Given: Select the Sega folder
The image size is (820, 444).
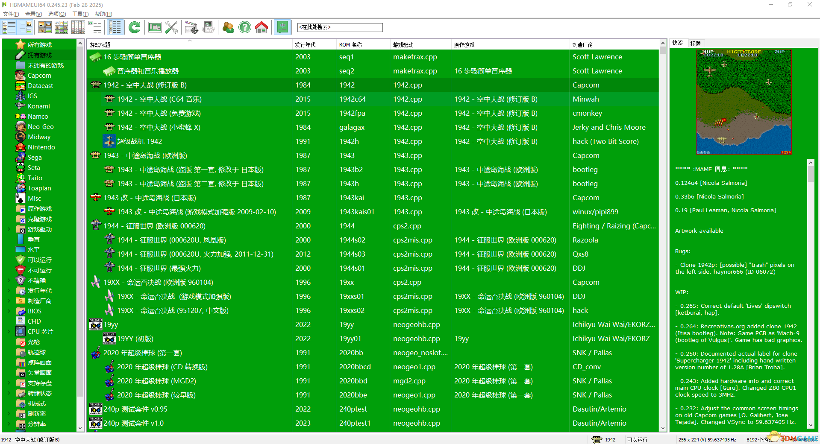Looking at the screenshot, I should (x=35, y=158).
